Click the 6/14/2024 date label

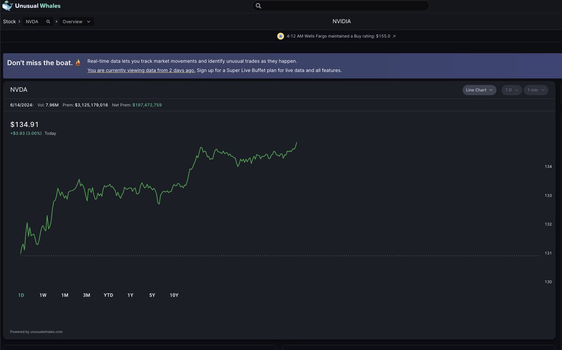pos(22,105)
